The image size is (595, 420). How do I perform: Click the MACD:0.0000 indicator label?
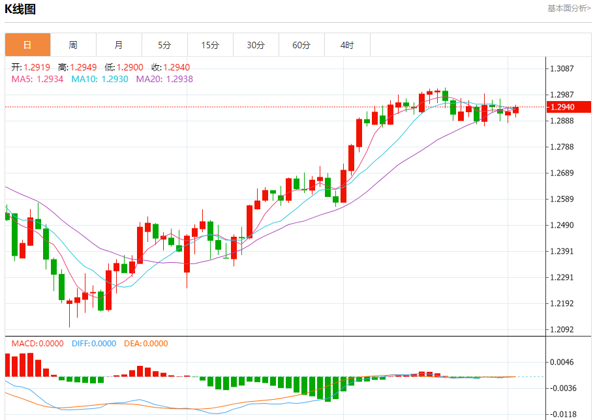38,343
